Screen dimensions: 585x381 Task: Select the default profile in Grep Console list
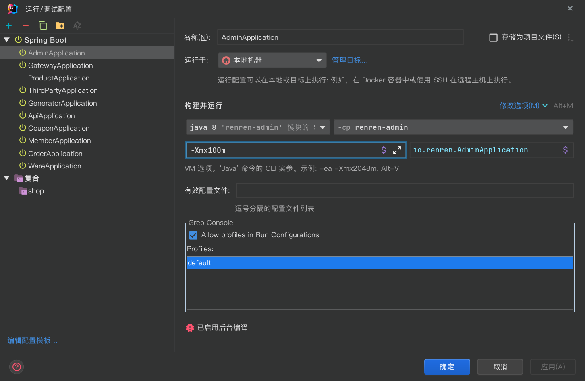click(x=380, y=263)
